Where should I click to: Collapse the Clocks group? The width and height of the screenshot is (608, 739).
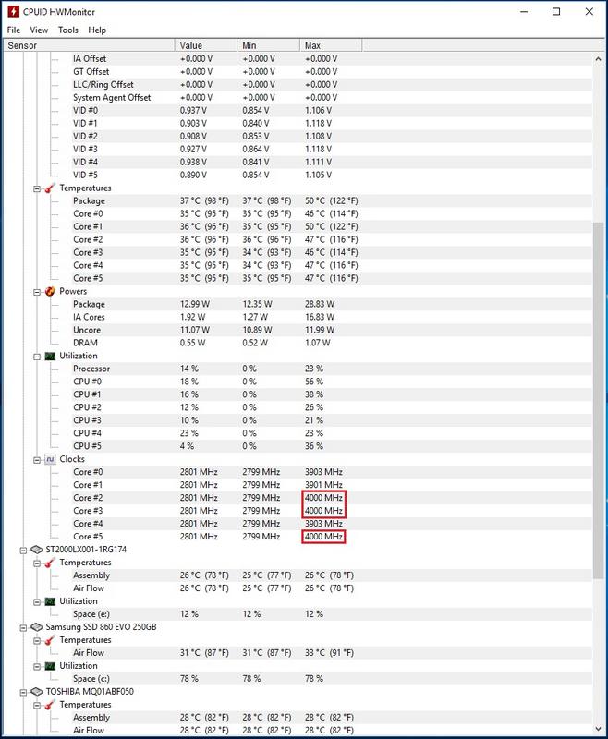tap(37, 459)
